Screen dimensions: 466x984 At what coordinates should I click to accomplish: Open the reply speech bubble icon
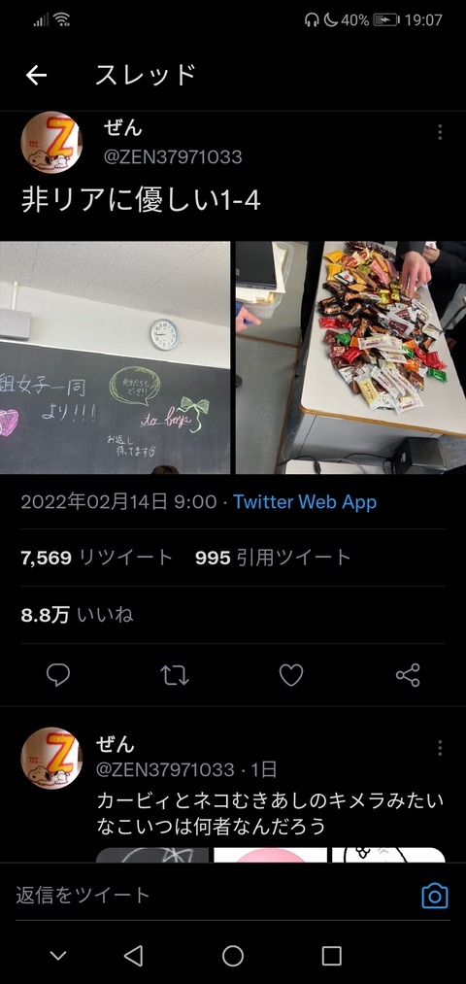tap(58, 675)
